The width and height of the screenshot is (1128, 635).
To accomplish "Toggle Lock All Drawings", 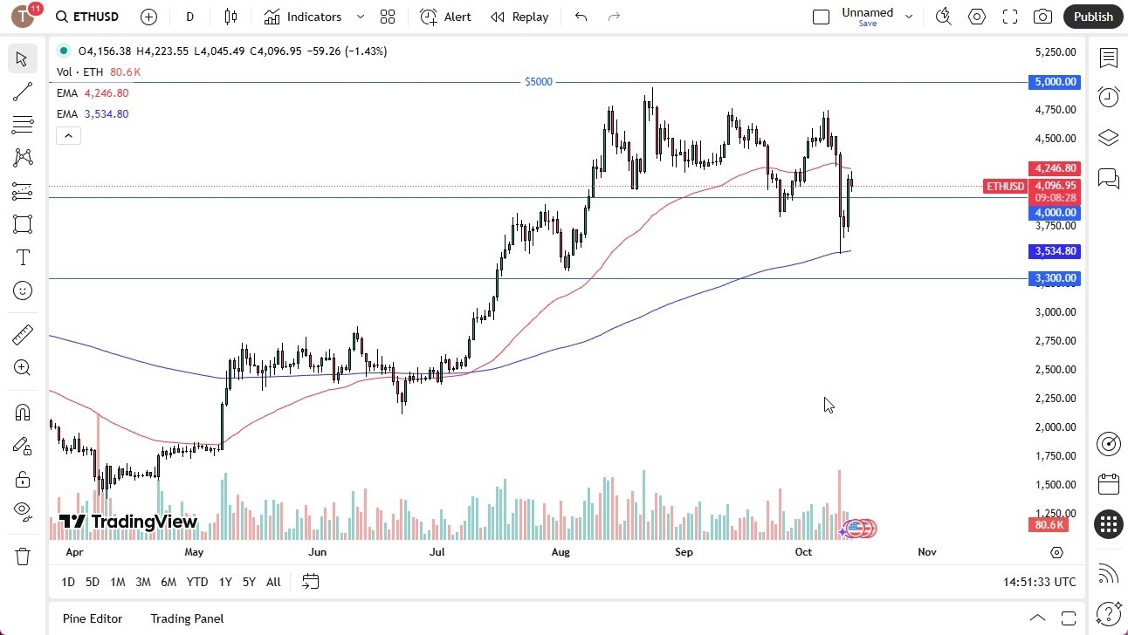I will (23, 479).
